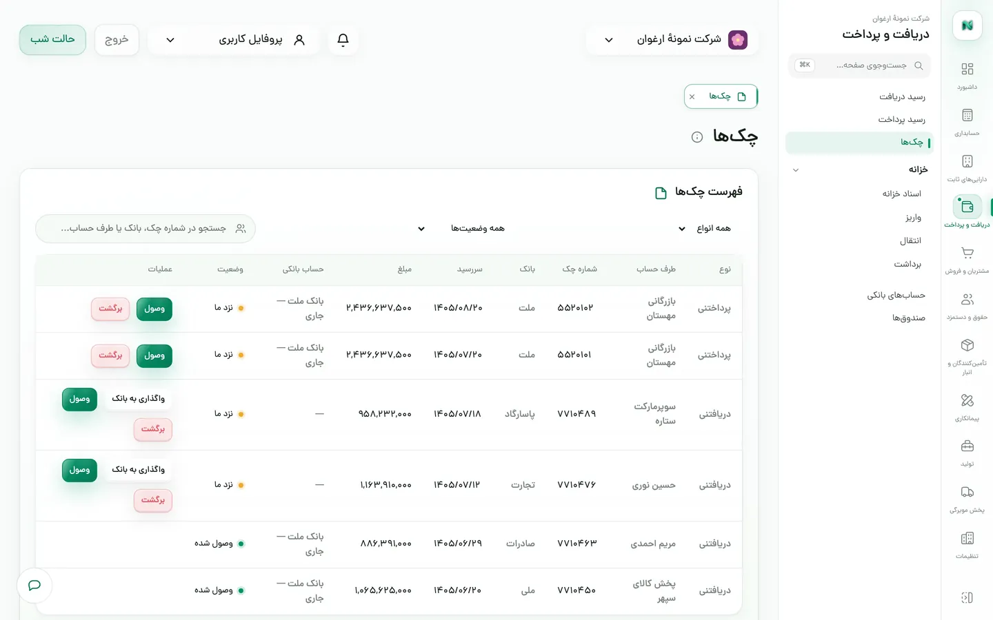The width and height of the screenshot is (993, 620).
Task: Open the تأمین‌کنندگان و انبار box icon
Action: tap(967, 345)
